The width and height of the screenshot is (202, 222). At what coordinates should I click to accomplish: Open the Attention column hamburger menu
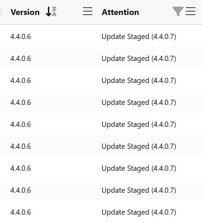(191, 11)
